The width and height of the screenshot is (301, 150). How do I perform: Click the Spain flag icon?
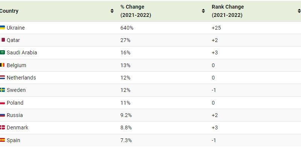pyautogui.click(x=2, y=140)
